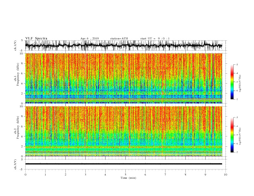254x196 pixels.
Task: Click the "5" tick on ch.1(V) axis
Action: click(x=22, y=41)
